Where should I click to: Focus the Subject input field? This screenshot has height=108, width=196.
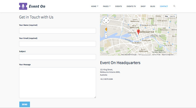pyautogui.click(x=57, y=57)
